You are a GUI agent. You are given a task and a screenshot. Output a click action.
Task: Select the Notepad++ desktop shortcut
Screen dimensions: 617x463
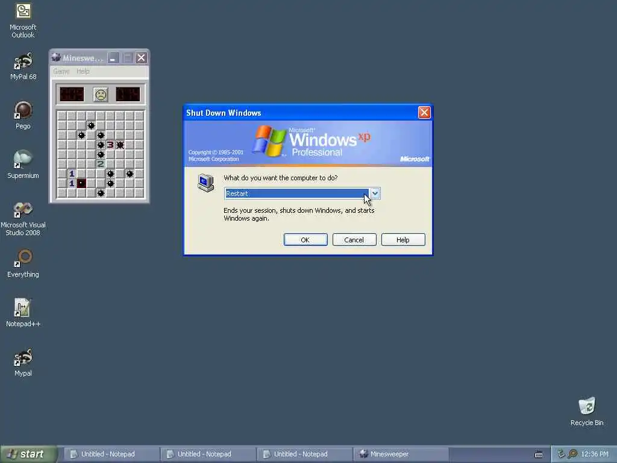click(x=23, y=313)
